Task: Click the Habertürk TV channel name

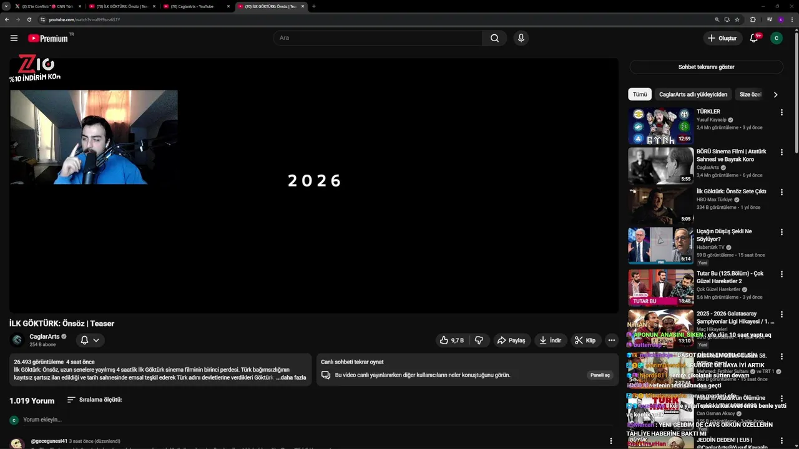Action: click(x=710, y=248)
